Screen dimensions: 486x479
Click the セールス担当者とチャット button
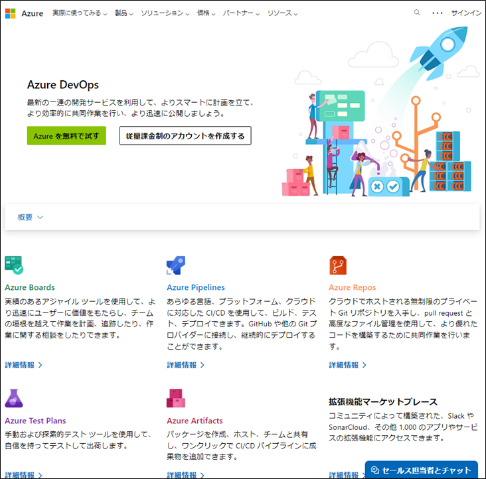pos(421,470)
